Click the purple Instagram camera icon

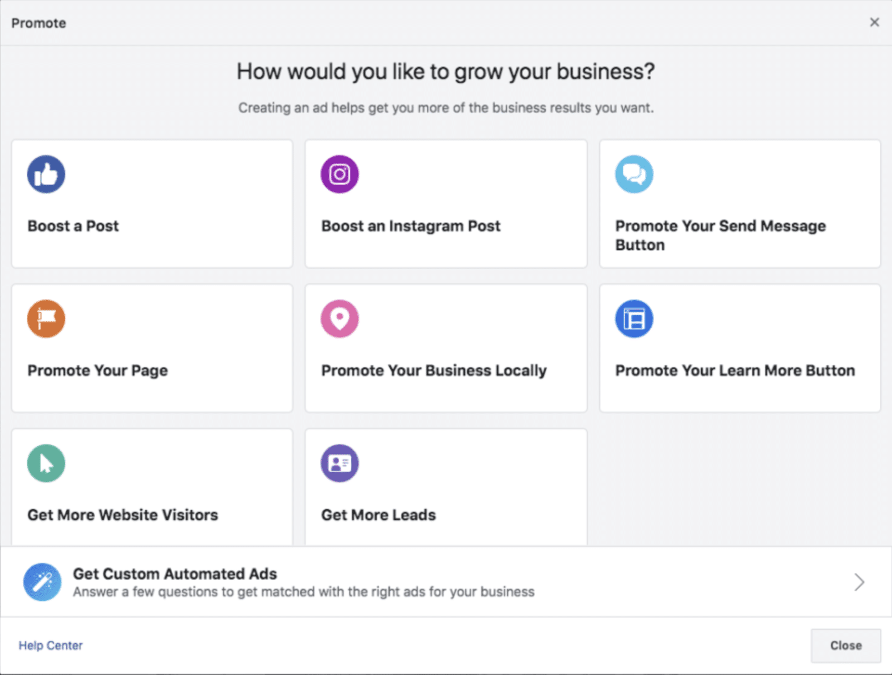coord(340,174)
